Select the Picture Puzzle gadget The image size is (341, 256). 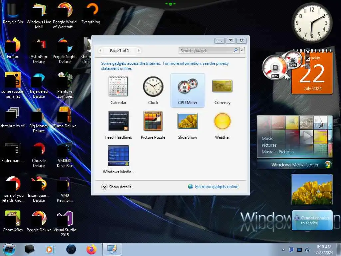point(153,125)
